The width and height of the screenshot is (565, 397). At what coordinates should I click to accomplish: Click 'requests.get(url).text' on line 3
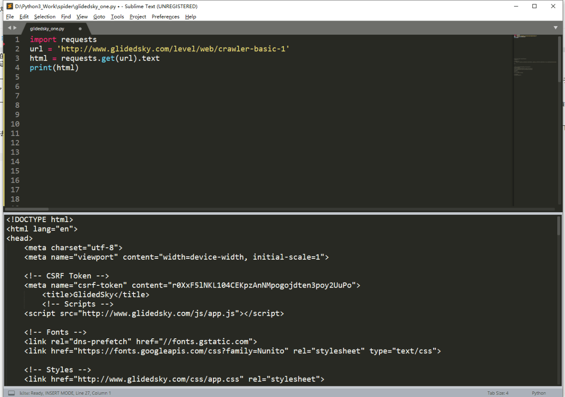(x=110, y=58)
